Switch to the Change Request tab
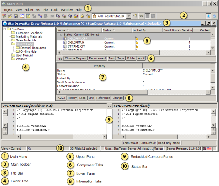The width and height of the screenshot is (219, 186). [76, 58]
